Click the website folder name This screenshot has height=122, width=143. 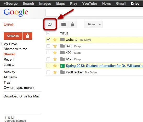[72, 40]
